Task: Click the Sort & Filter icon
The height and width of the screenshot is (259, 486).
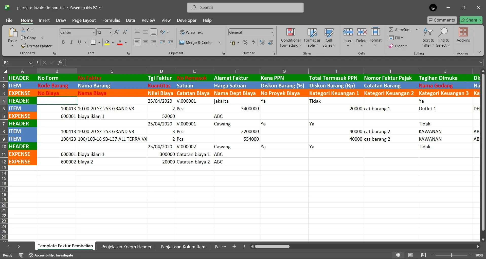Action: tap(428, 32)
